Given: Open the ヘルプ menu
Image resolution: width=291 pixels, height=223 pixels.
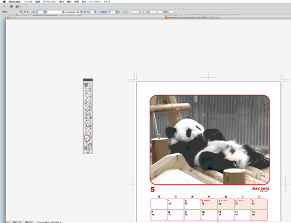Looking at the screenshot, I should click(107, 2).
